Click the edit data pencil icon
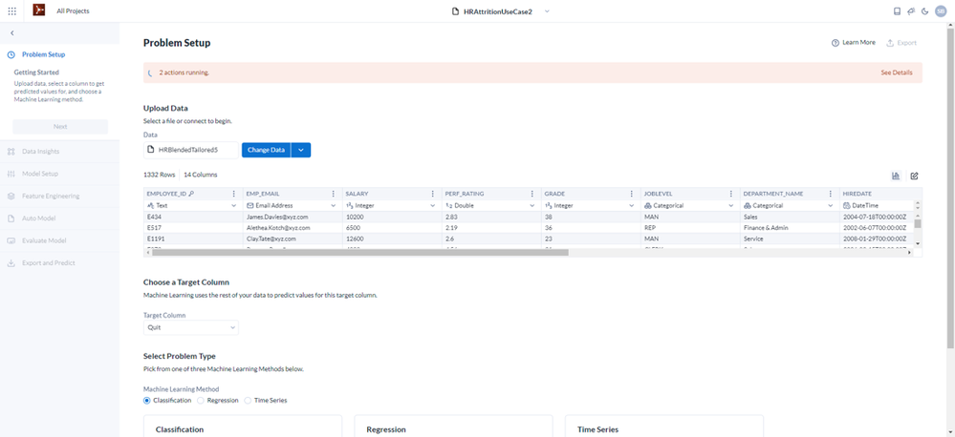Screen dimensions: 955x437 pos(914,176)
